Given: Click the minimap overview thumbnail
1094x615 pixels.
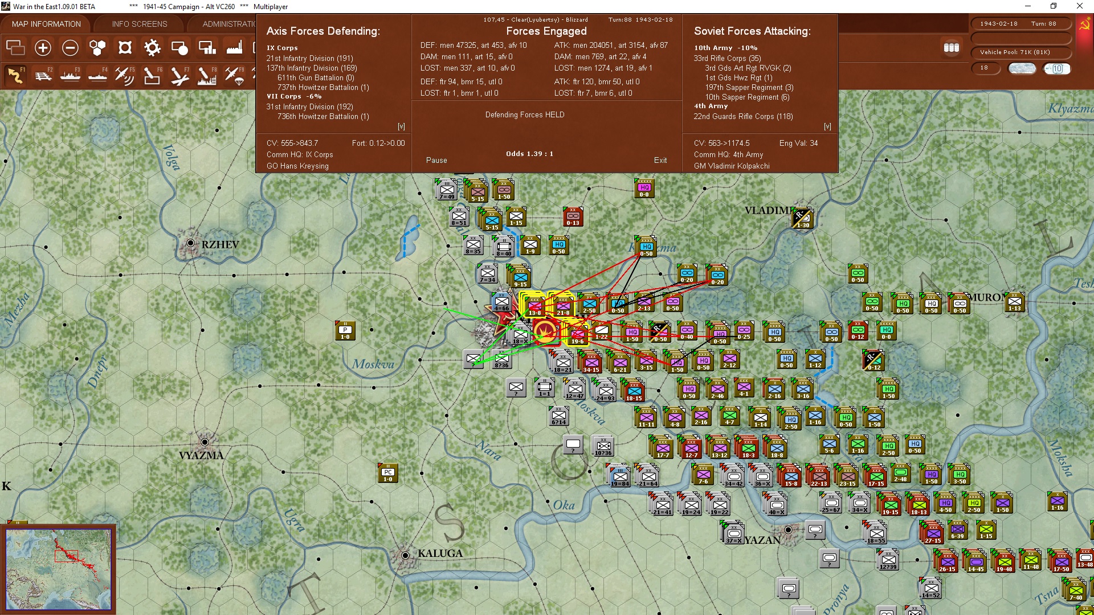Looking at the screenshot, I should coord(58,568).
